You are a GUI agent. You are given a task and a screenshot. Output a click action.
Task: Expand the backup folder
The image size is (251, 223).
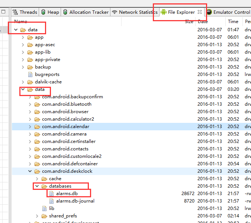click(x=23, y=67)
